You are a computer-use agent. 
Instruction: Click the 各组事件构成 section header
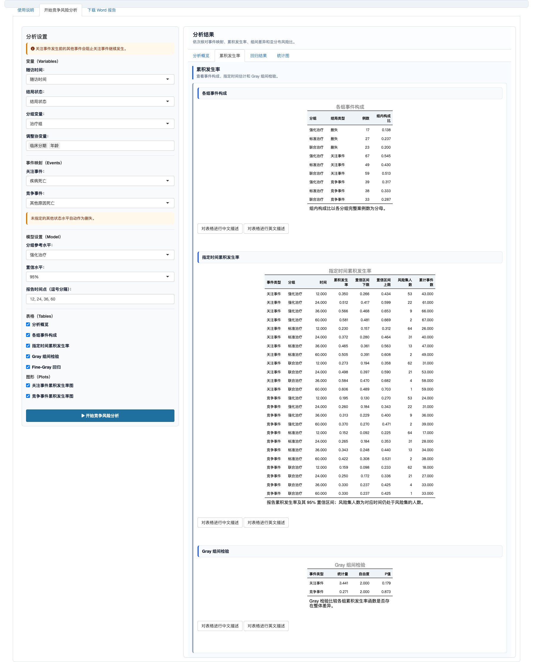tap(350, 93)
